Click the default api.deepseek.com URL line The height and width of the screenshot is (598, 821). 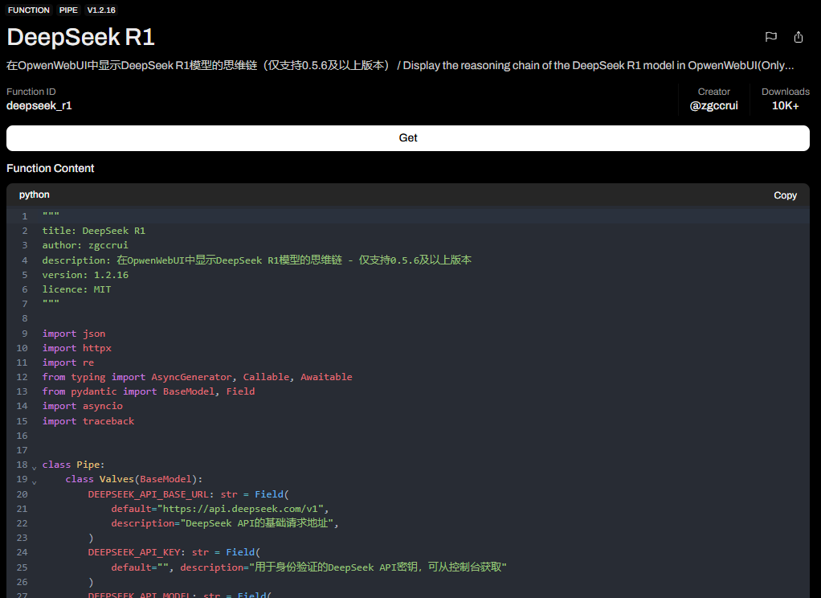220,509
